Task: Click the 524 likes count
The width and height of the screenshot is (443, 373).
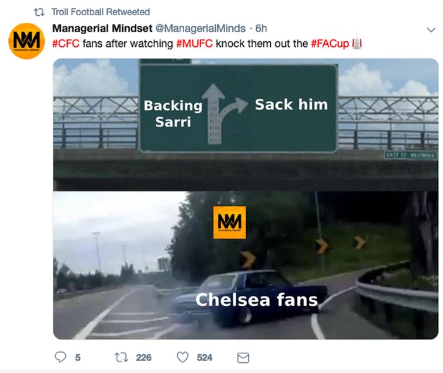Action: [204, 357]
